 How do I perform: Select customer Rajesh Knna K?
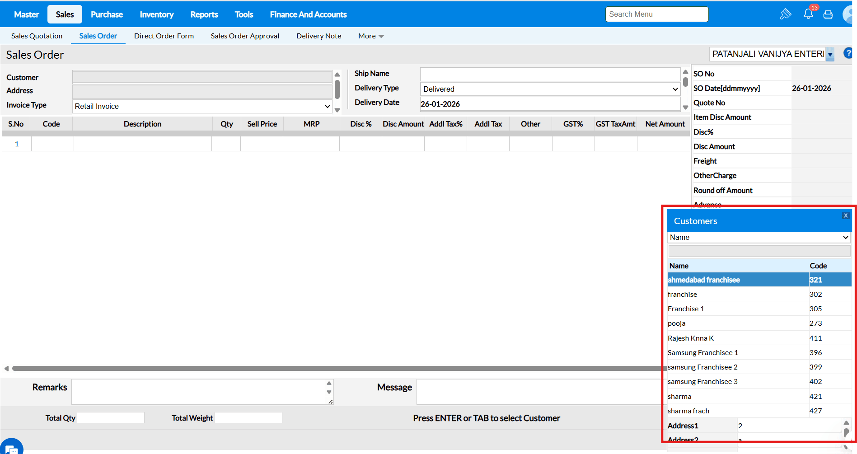tap(759, 338)
